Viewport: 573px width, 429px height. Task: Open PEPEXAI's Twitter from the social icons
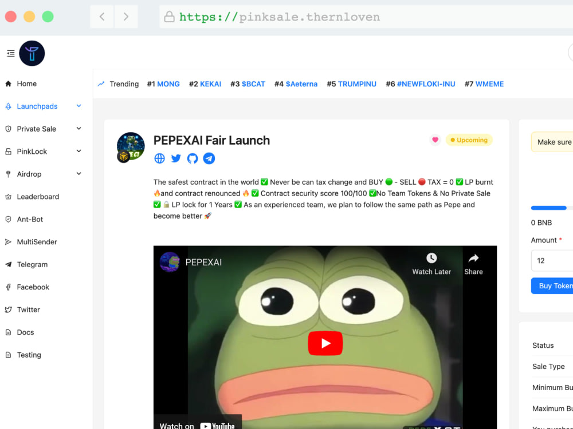tap(176, 158)
